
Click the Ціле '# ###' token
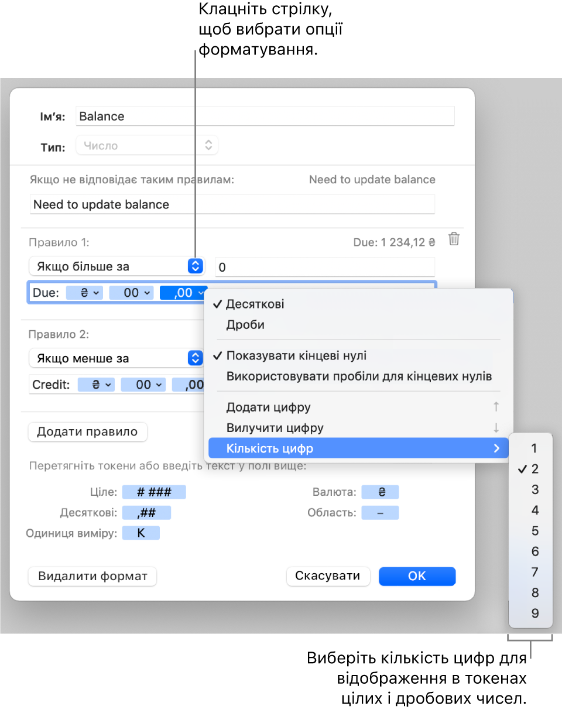click(153, 492)
